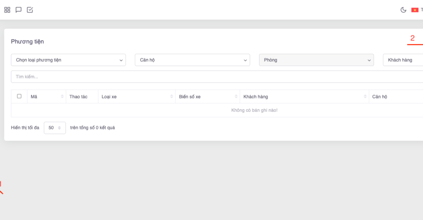Open 'Chọn loại phương tiện' dropdown

tap(68, 60)
